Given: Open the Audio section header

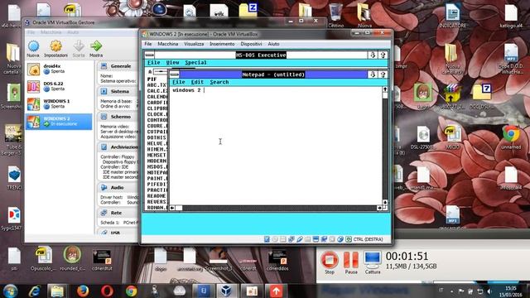Looking at the screenshot, I should 118,188.
